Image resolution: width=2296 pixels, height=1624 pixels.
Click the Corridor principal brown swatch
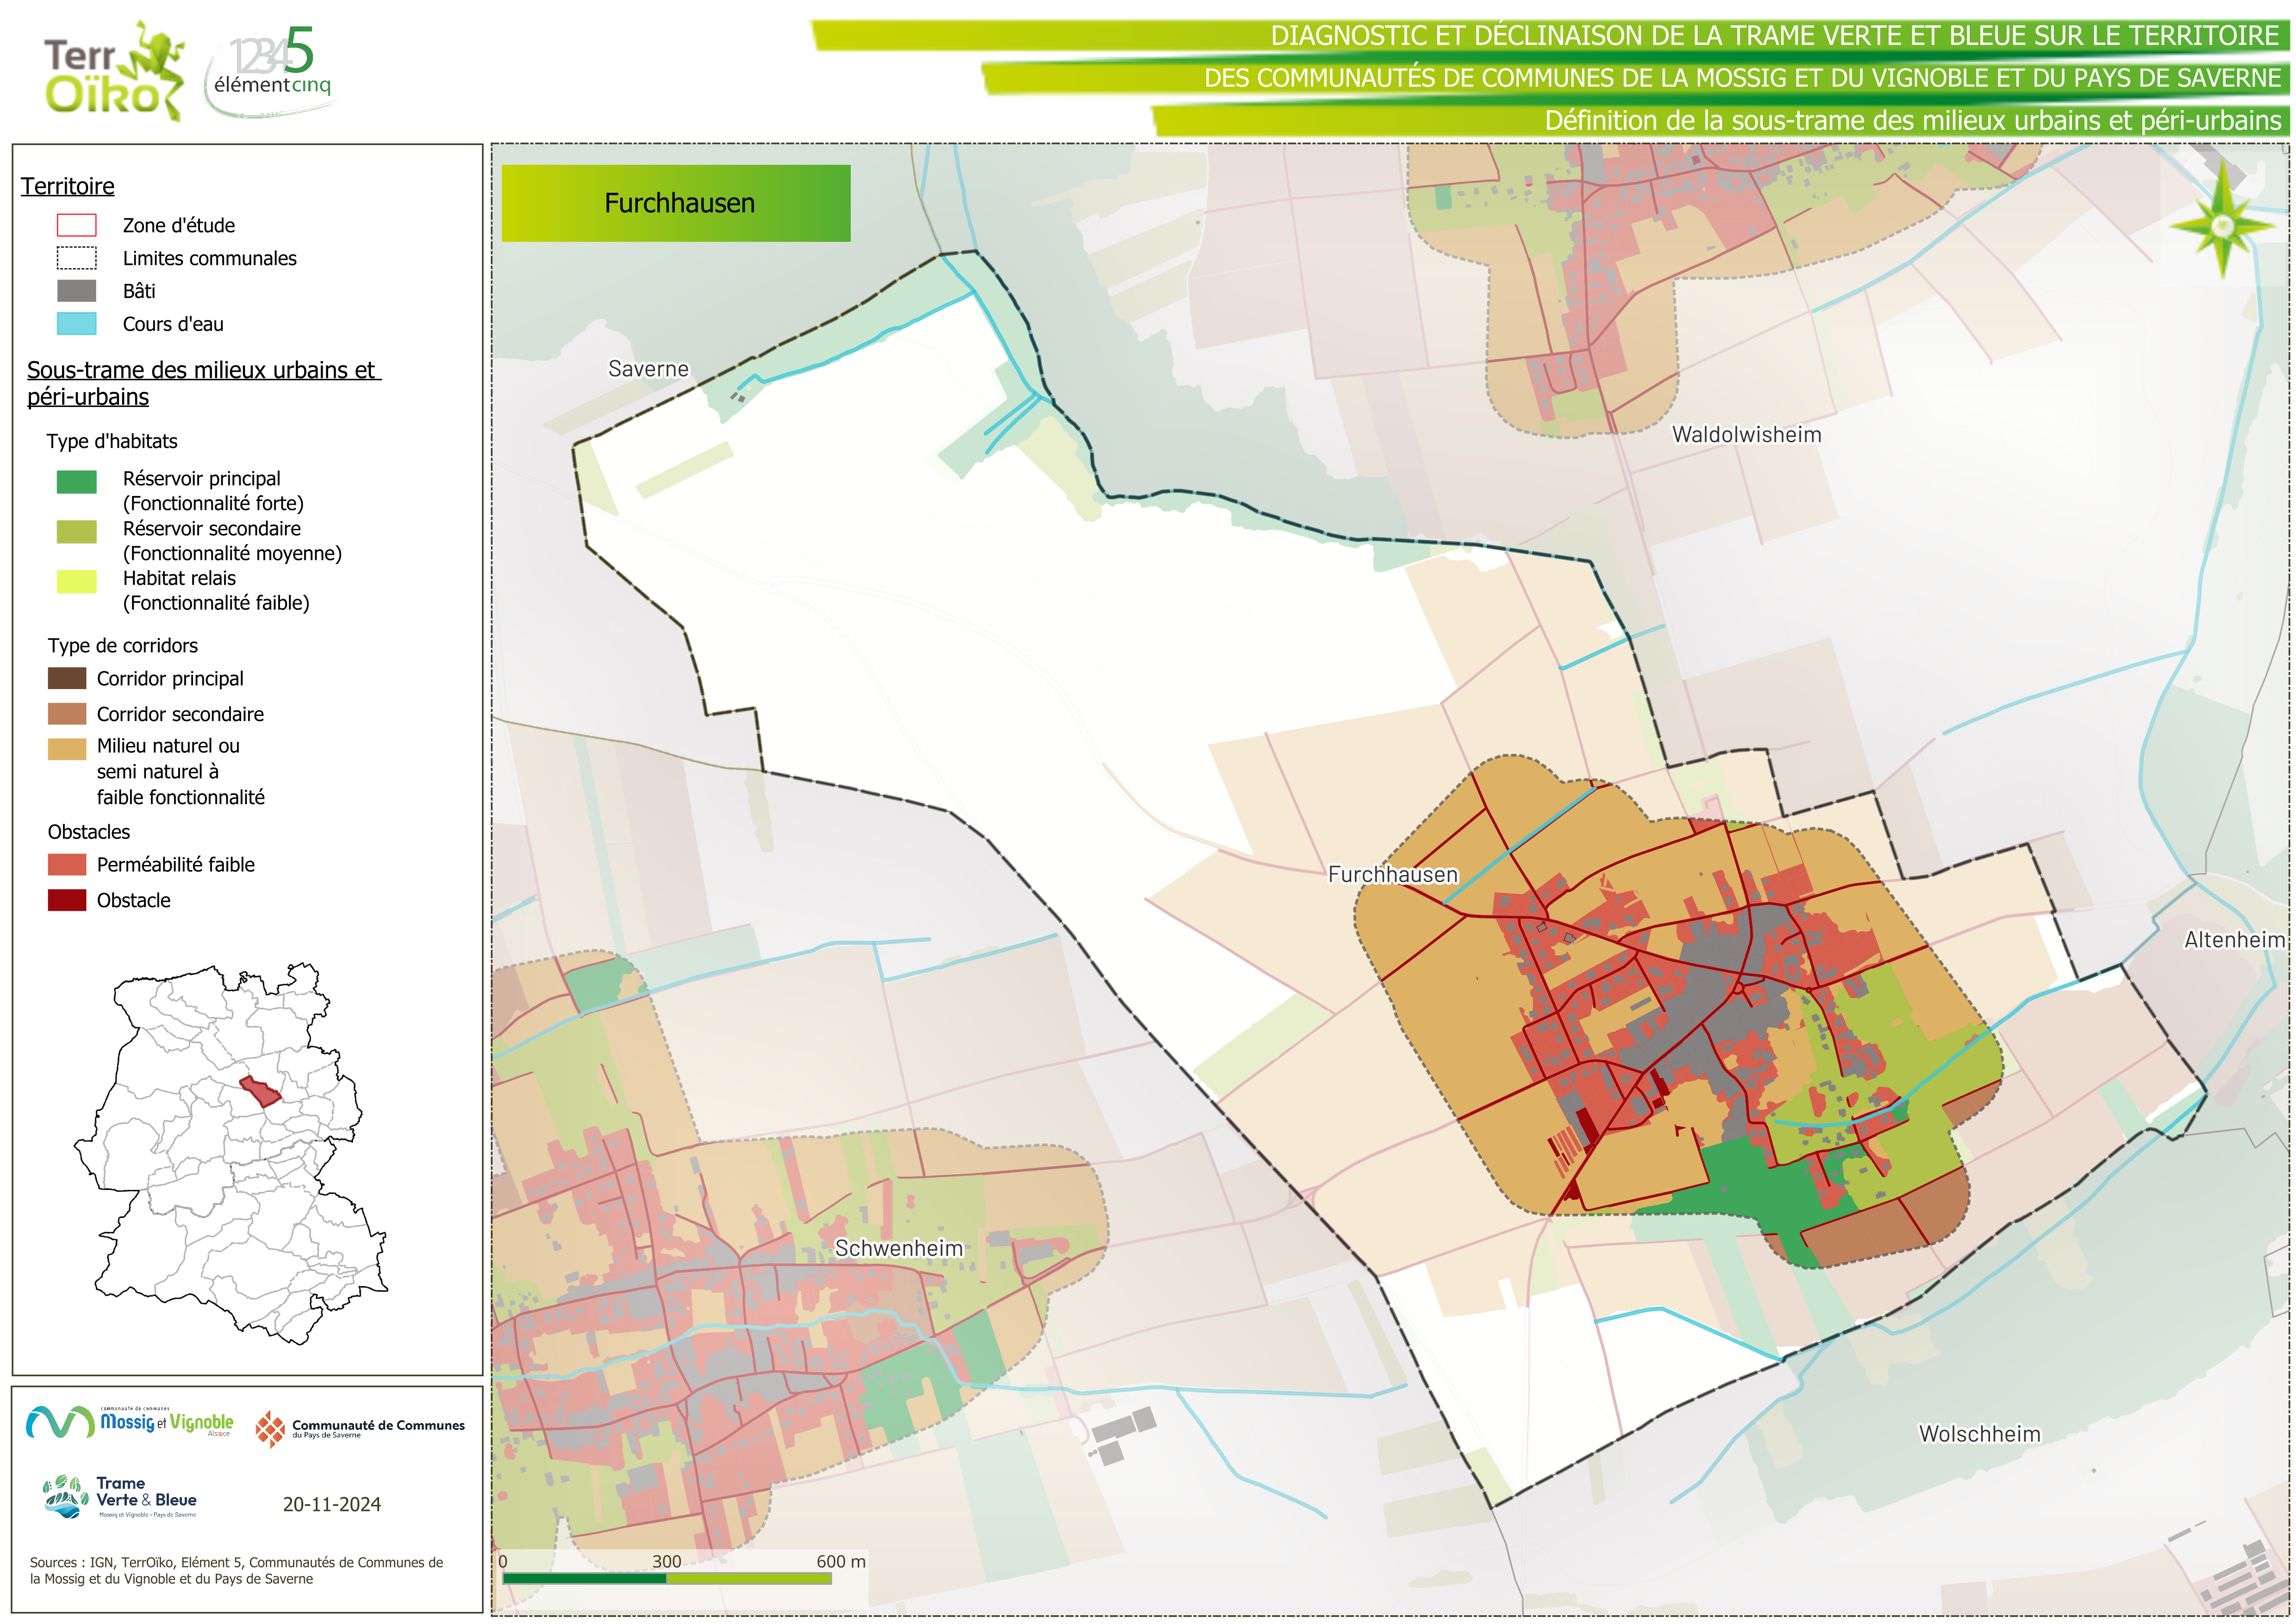[x=67, y=678]
